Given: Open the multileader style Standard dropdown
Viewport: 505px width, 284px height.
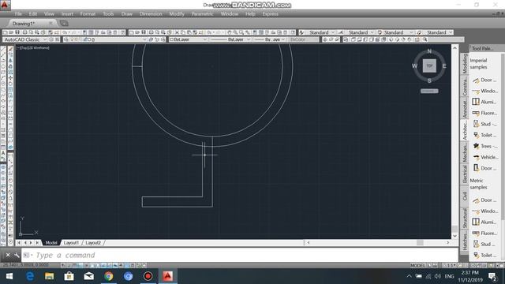Looking at the screenshot, I should click(x=439, y=32).
